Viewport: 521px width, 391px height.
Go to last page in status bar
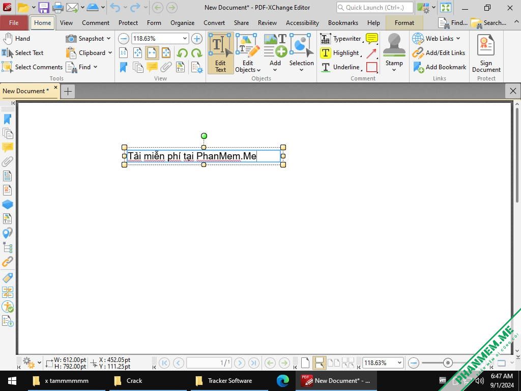pyautogui.click(x=253, y=362)
